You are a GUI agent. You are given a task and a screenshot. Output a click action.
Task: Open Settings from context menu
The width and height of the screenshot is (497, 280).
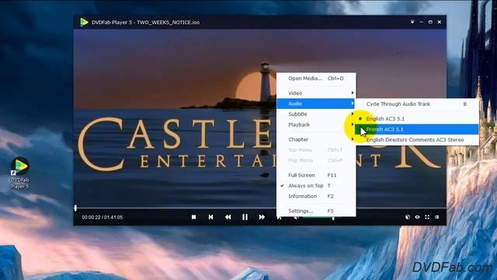[x=316, y=211]
